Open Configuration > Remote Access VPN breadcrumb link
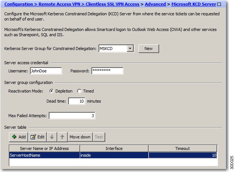This screenshot has width=234, height=172. 72,4
